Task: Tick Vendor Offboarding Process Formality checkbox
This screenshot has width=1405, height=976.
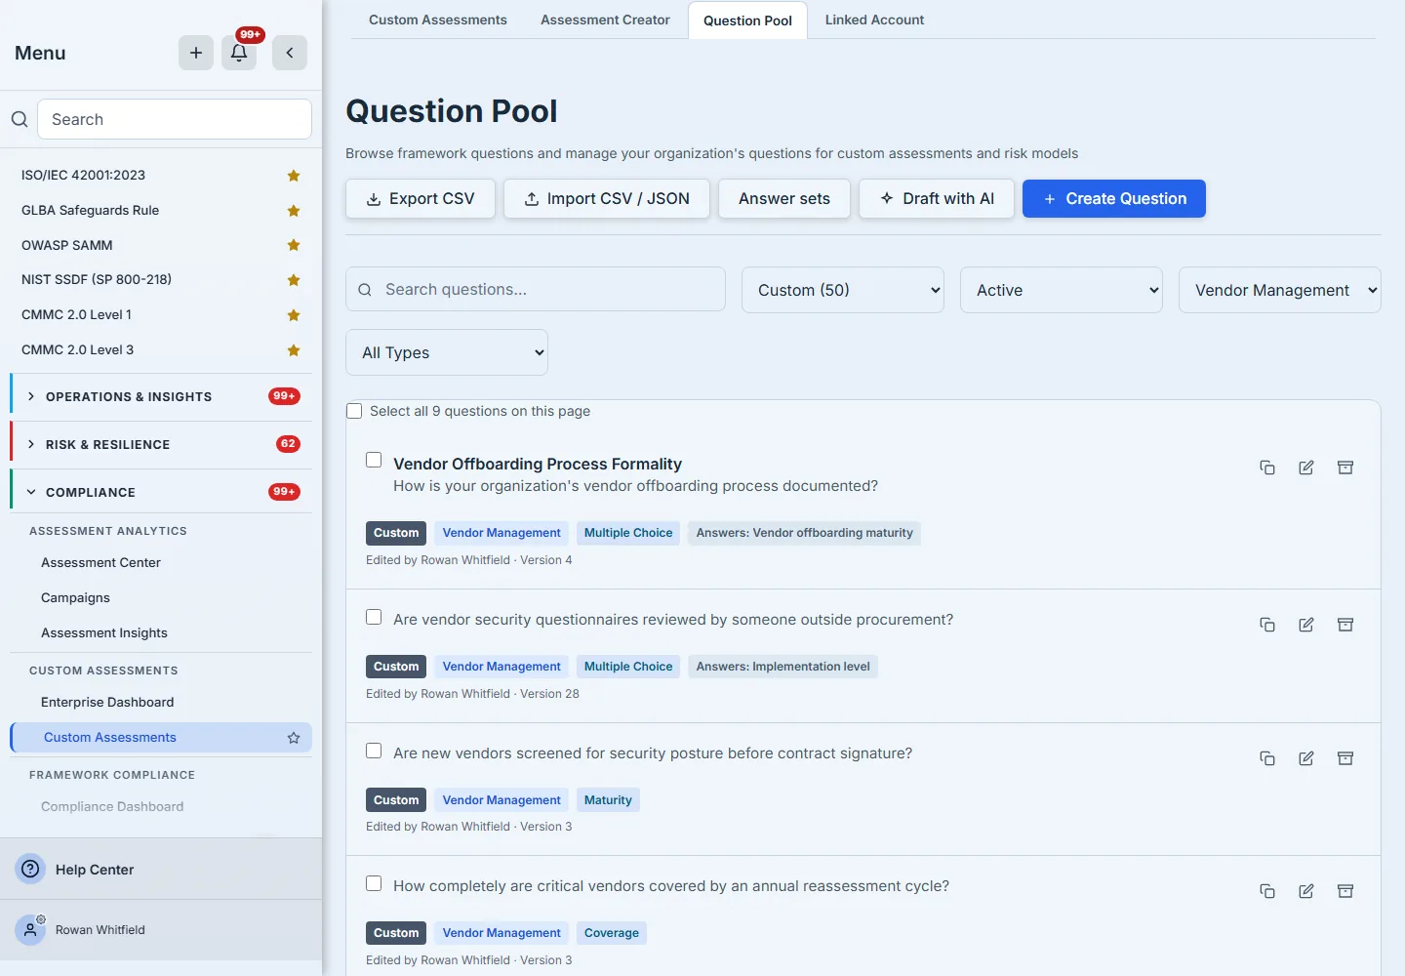Action: click(374, 460)
